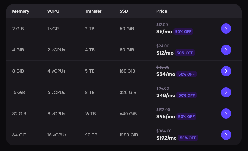Click the Transfer column header
Image resolution: width=248 pixels, height=151 pixels.
(93, 11)
